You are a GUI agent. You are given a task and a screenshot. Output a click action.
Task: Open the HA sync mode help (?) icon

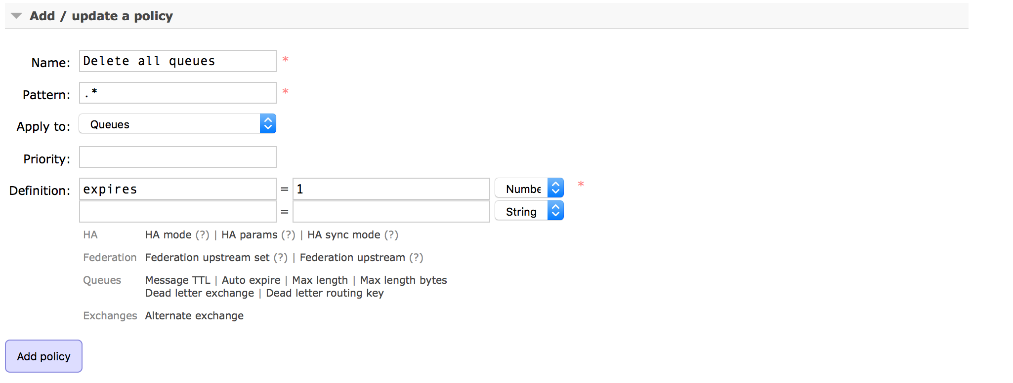pos(391,235)
